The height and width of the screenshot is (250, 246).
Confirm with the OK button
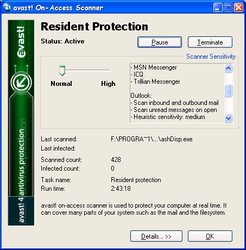[210, 236]
